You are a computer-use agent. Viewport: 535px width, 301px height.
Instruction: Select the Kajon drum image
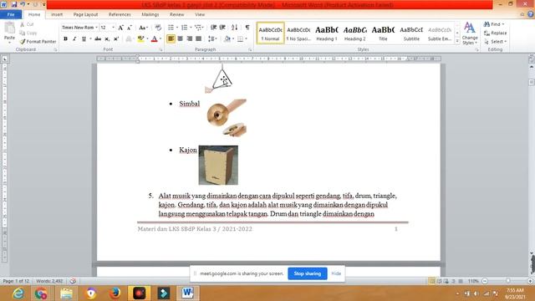point(218,166)
